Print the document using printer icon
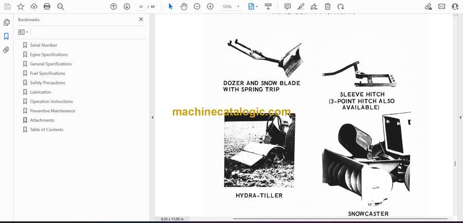463x223 pixels. (47, 7)
